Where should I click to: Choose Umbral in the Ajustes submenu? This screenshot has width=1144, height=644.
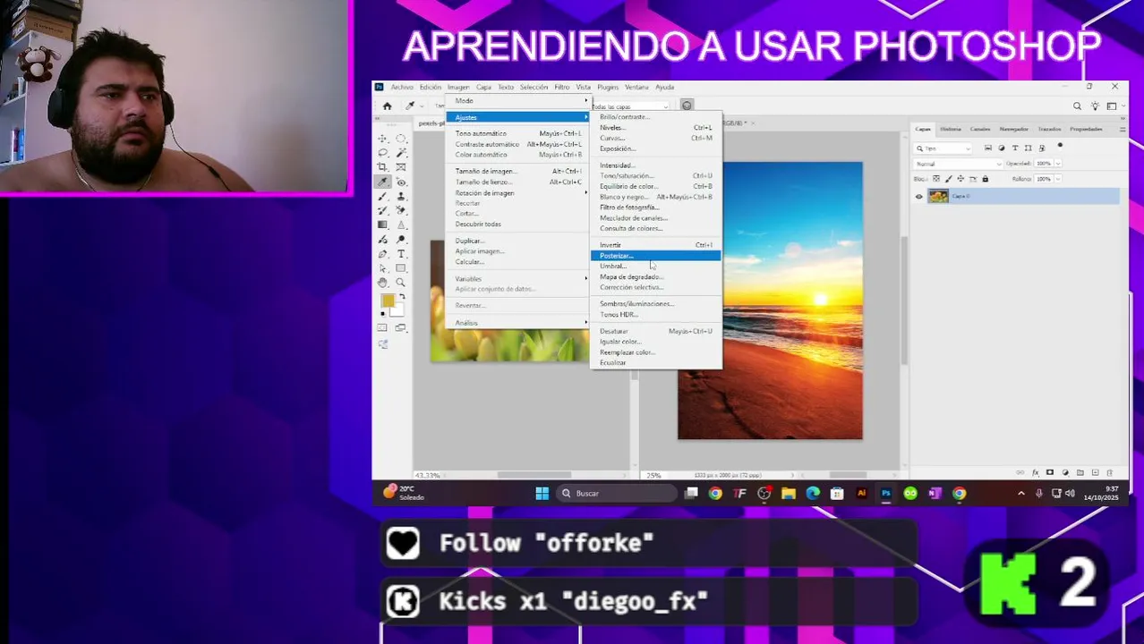655,267
